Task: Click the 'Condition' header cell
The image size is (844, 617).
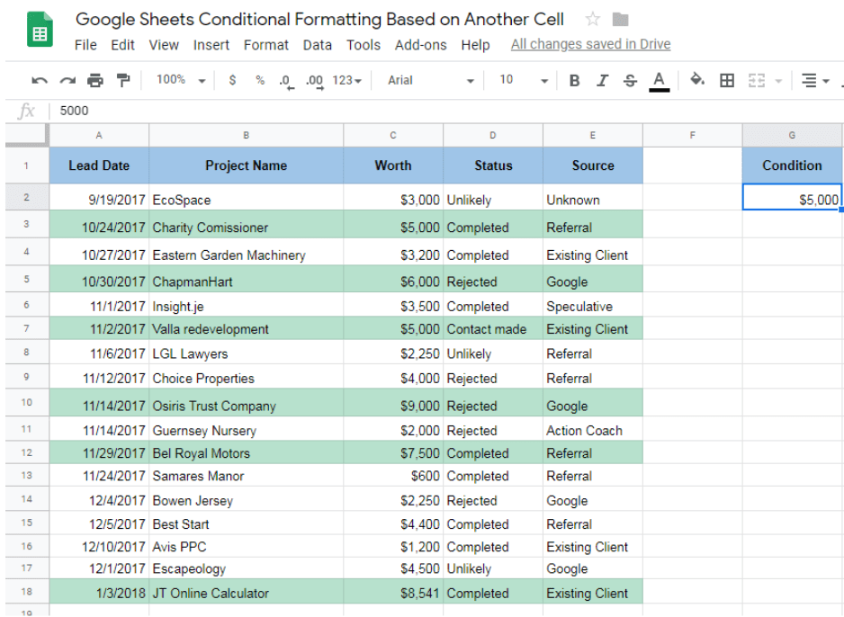Action: pos(792,165)
